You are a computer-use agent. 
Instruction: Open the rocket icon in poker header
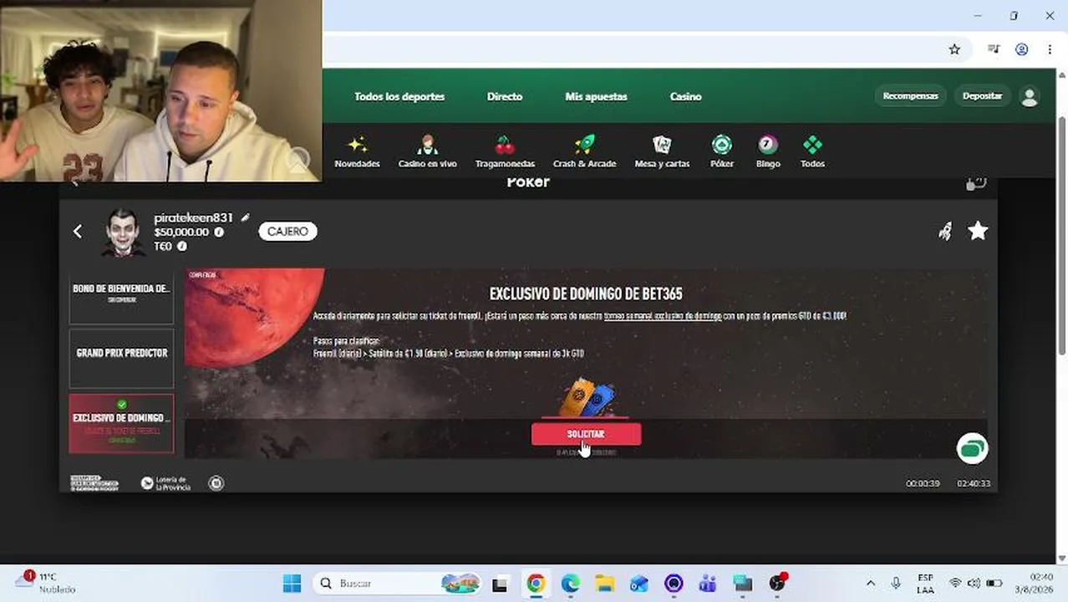pos(945,232)
